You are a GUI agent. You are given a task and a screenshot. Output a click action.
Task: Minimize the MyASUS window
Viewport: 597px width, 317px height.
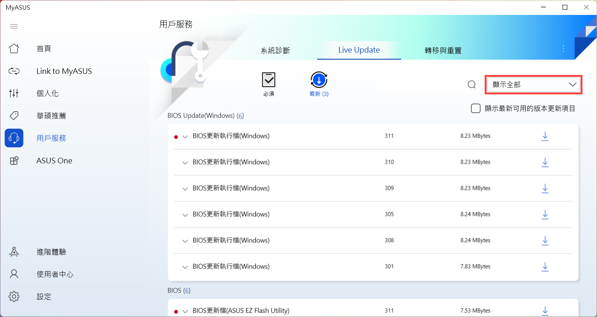(x=544, y=7)
